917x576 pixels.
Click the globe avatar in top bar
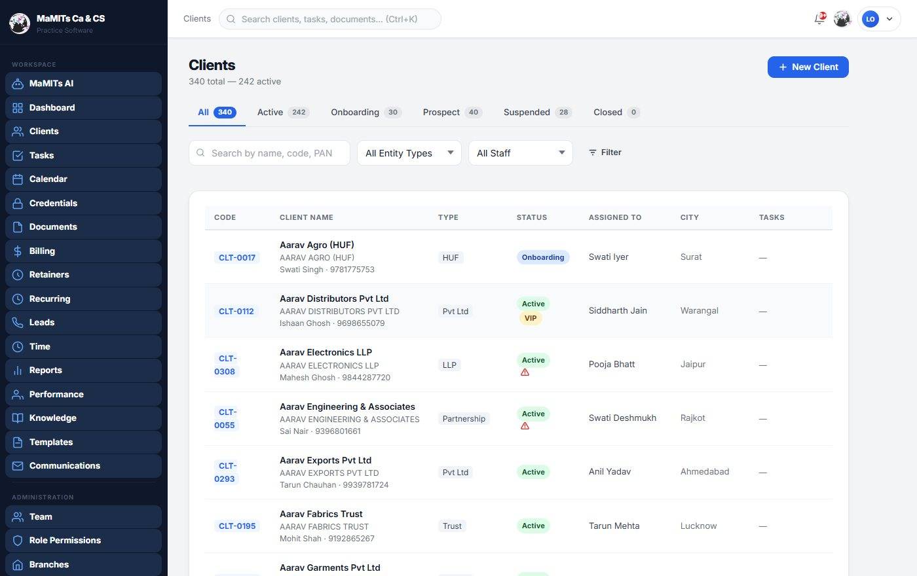[842, 19]
